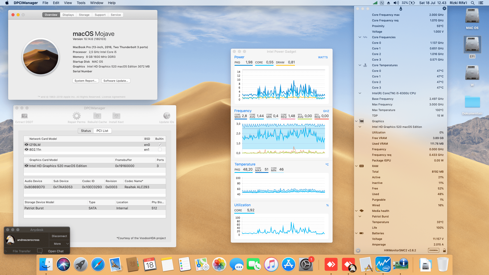Screen dimensions: 489x275
Task: Open Intel Power Gadget in the Dock
Action: click(x=383, y=265)
